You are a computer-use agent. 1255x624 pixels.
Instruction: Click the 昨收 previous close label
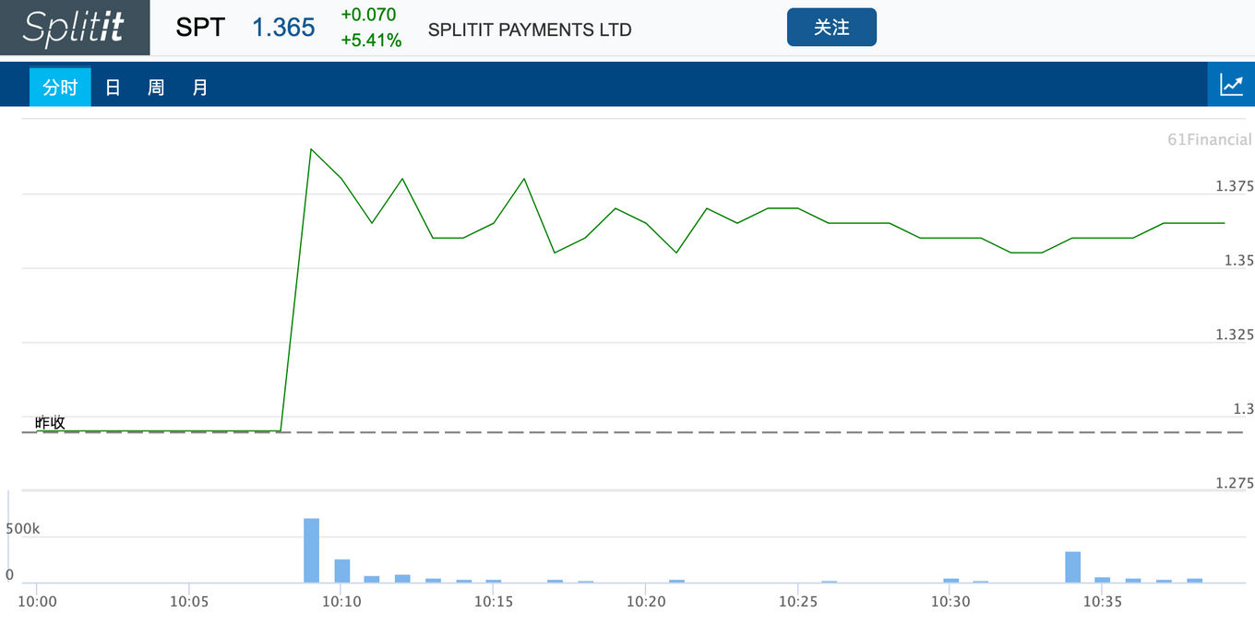pyautogui.click(x=50, y=422)
